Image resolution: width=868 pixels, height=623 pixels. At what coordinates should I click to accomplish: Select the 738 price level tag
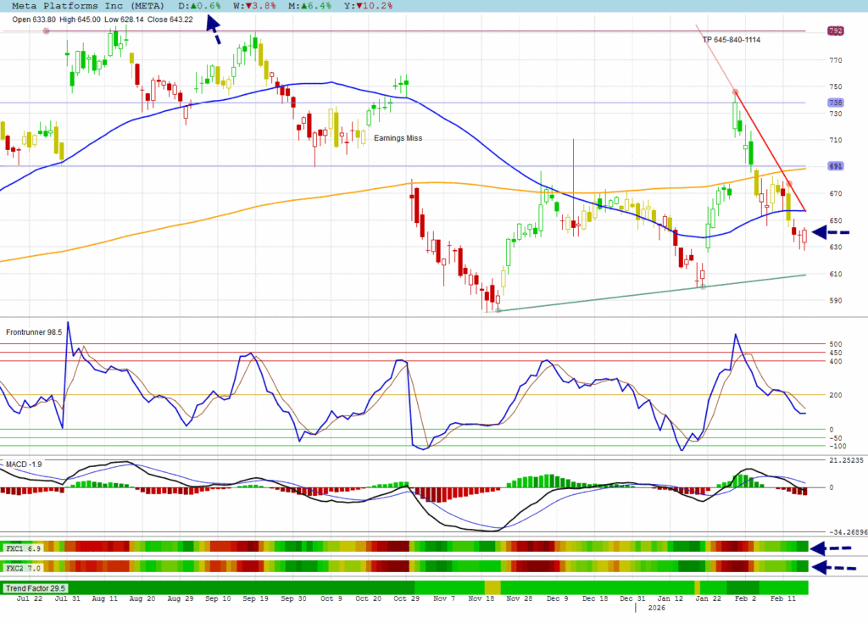pyautogui.click(x=835, y=103)
